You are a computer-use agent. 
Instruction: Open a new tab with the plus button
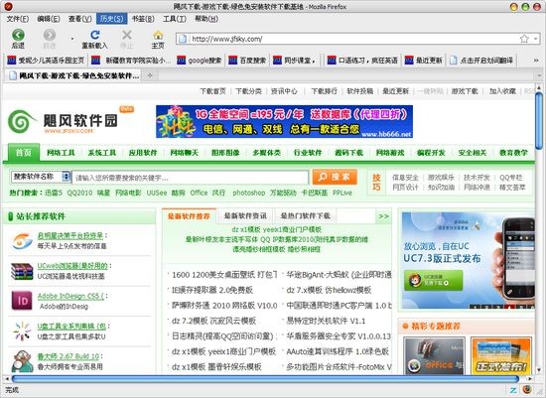150,75
